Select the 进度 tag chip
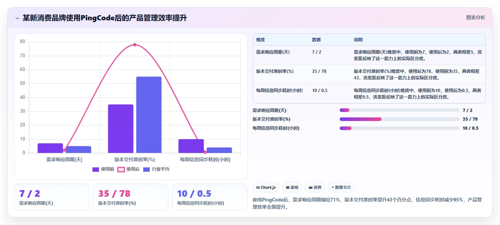This screenshot has width=500, height=225. pyautogui.click(x=315, y=187)
